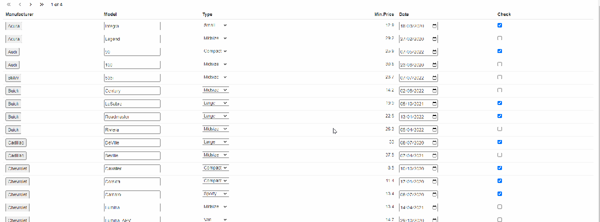Viewport: 600px width, 222px height.
Task: Click the BMW manufacturer button
Action: click(x=14, y=78)
